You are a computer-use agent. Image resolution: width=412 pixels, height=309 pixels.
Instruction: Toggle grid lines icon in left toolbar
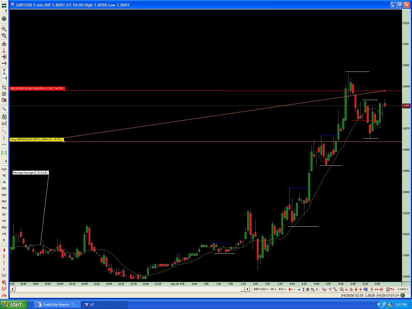[x=4, y=94]
